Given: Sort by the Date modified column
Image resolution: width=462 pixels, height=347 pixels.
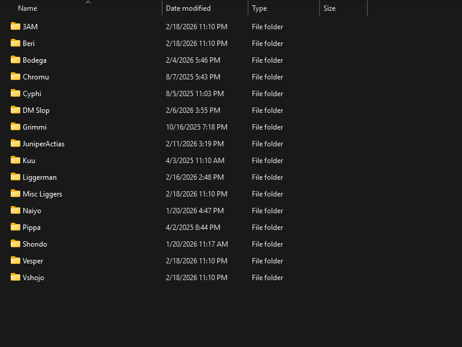Looking at the screenshot, I should pyautogui.click(x=188, y=8).
